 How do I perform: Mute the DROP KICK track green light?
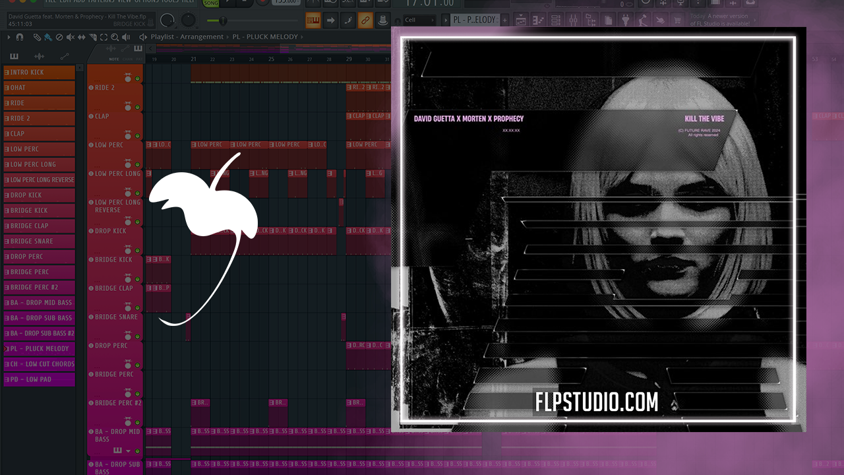pyautogui.click(x=138, y=251)
